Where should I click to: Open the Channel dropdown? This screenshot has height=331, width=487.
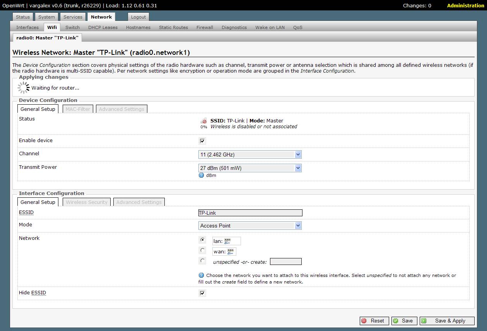[250, 154]
